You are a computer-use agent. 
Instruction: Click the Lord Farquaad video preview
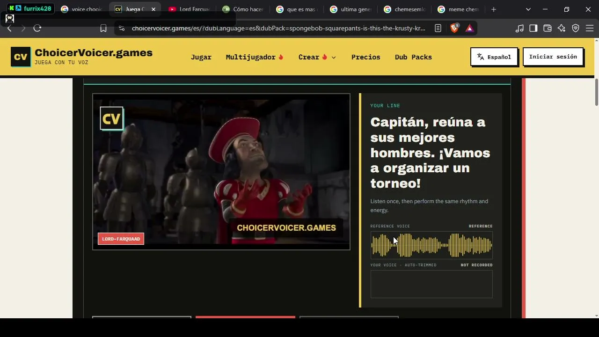[221, 172]
